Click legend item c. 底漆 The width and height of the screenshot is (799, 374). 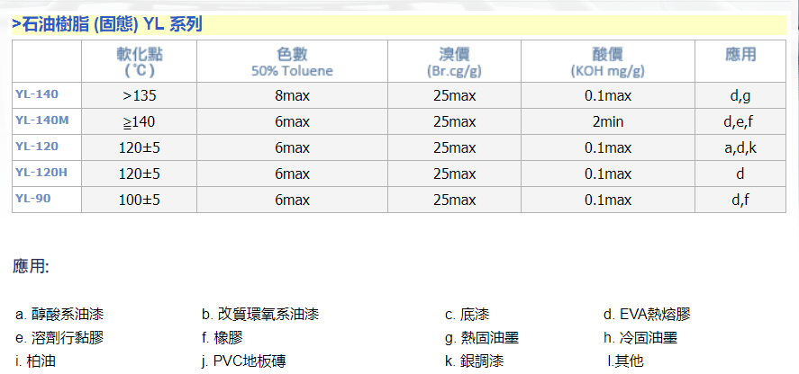coord(467,314)
